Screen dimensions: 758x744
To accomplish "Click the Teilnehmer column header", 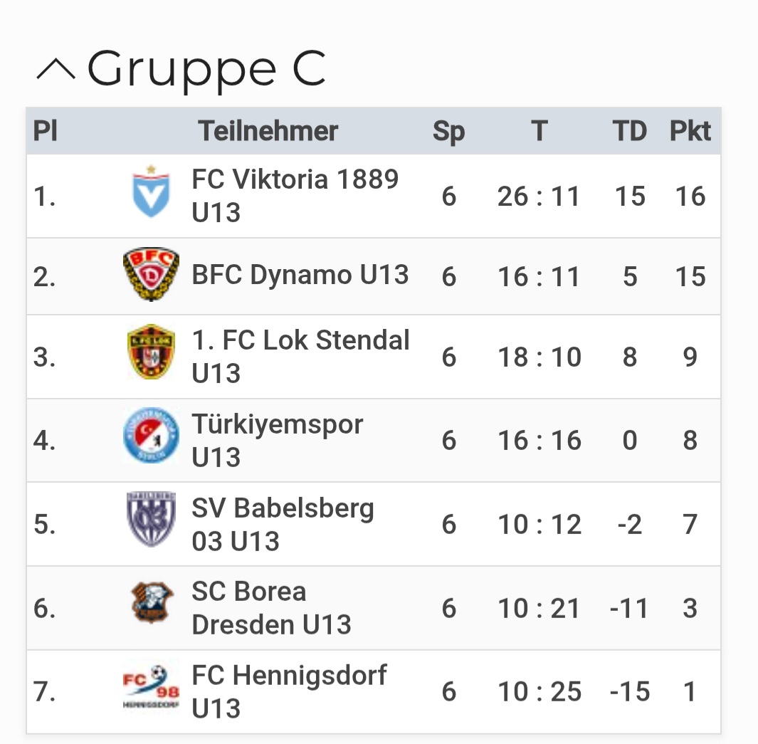I will (268, 130).
